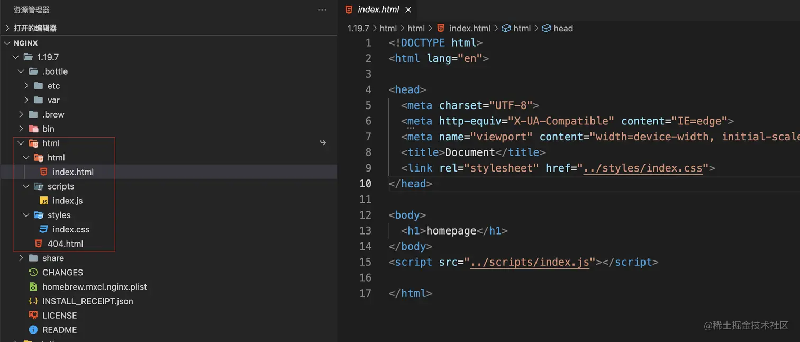Click the homepage heading text on line 13
800x342 pixels.
pyautogui.click(x=451, y=231)
